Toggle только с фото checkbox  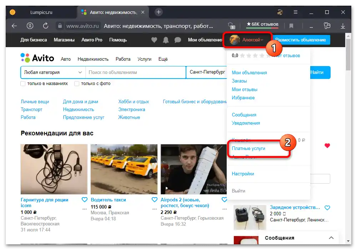coord(77,84)
